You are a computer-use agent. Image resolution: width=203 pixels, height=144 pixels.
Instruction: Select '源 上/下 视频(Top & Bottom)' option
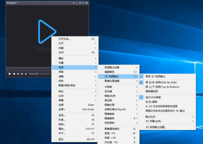tap(167, 87)
